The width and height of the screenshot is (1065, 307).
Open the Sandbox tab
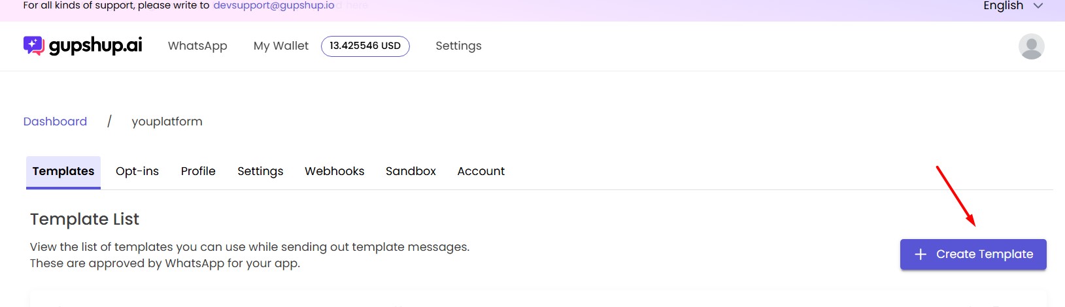[411, 171]
